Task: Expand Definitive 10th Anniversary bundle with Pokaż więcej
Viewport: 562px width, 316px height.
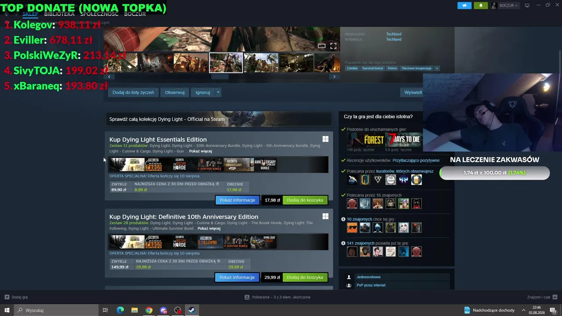Action: tap(209, 228)
